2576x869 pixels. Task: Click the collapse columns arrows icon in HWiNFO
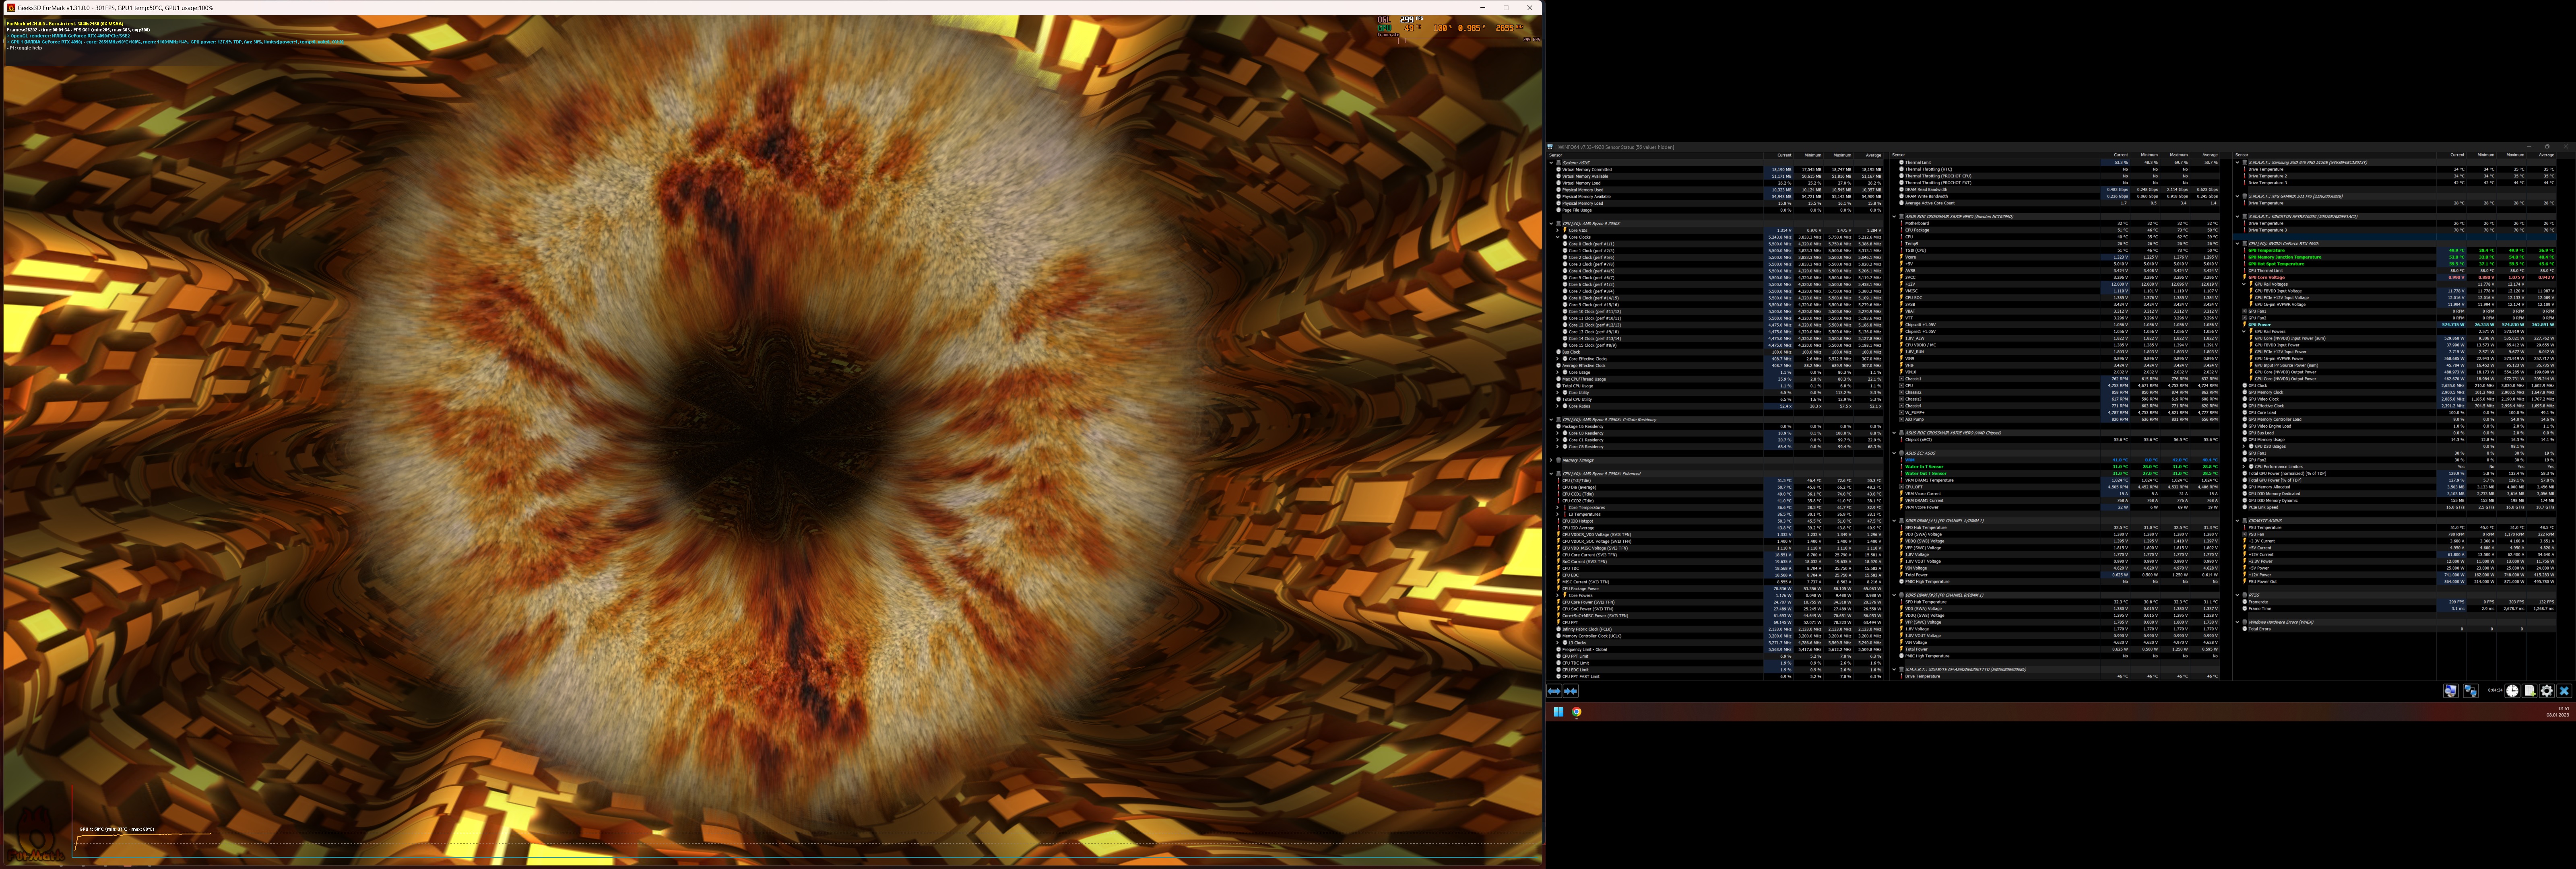tap(1571, 691)
